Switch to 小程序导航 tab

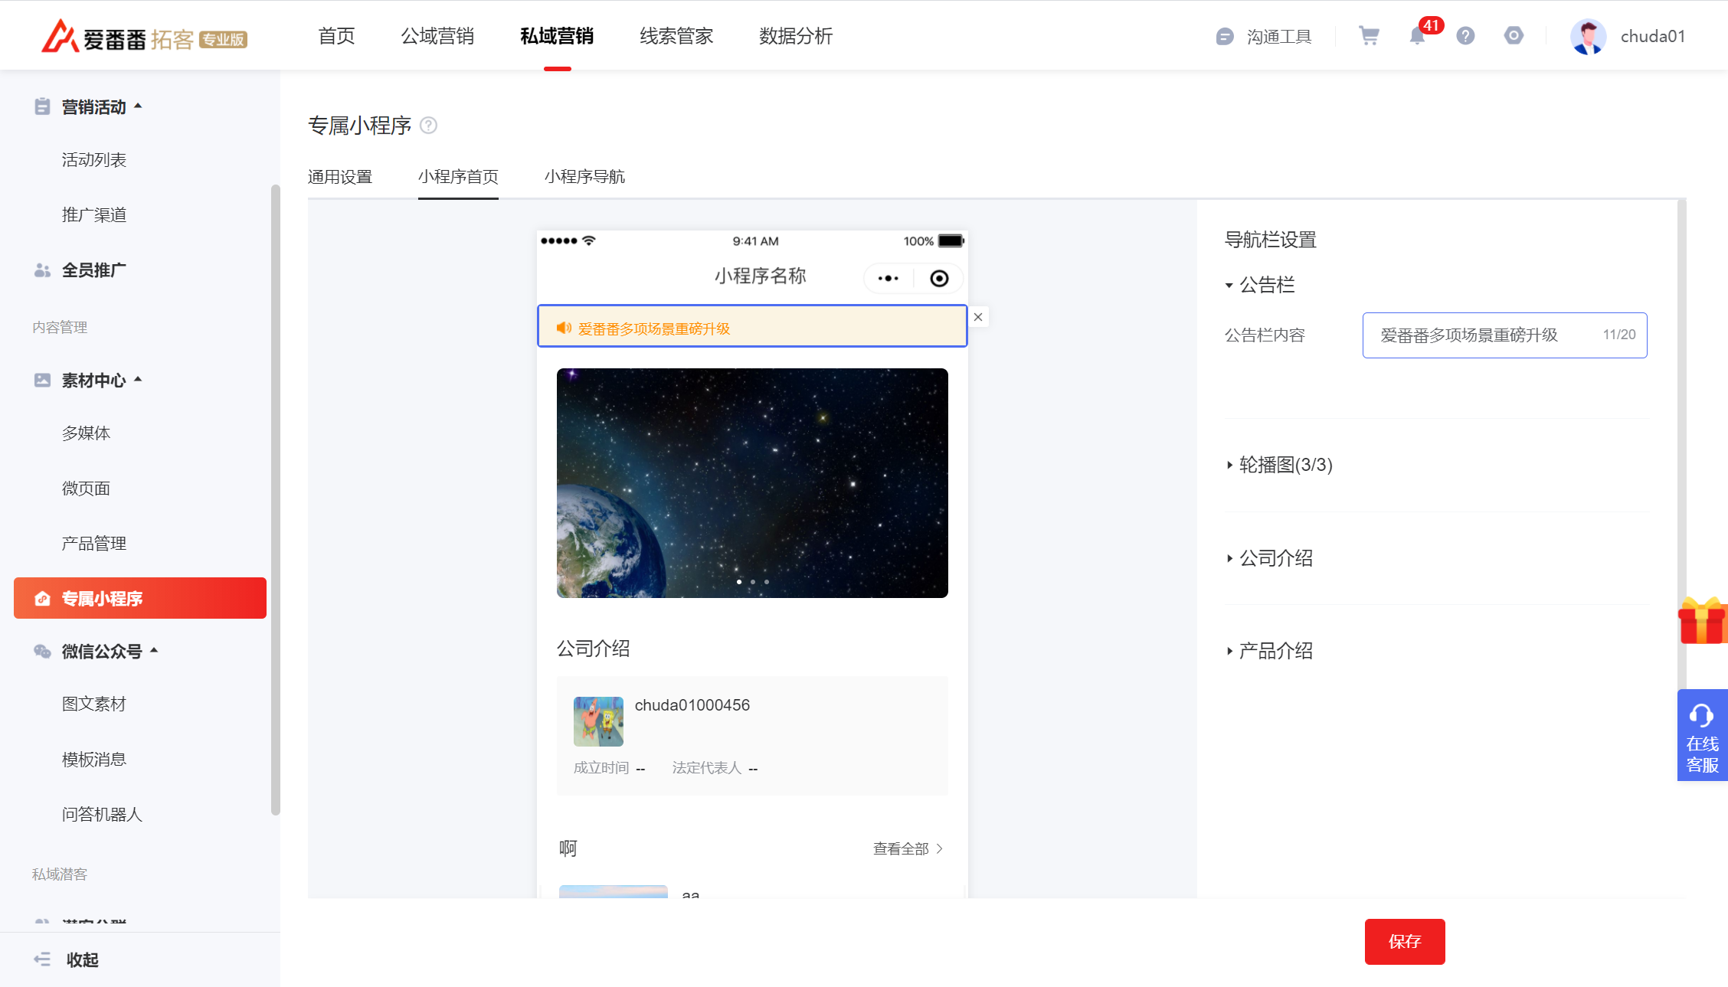click(x=584, y=177)
